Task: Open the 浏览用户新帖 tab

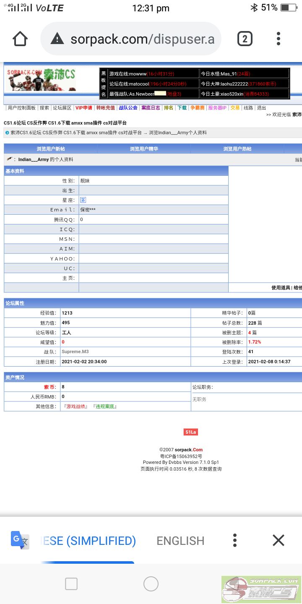Action: click(x=51, y=149)
